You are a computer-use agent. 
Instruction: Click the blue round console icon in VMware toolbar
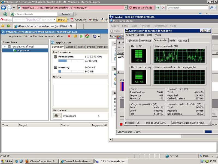95,36
